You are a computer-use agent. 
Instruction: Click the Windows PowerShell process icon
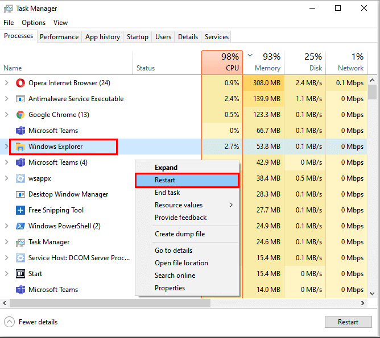[20, 226]
